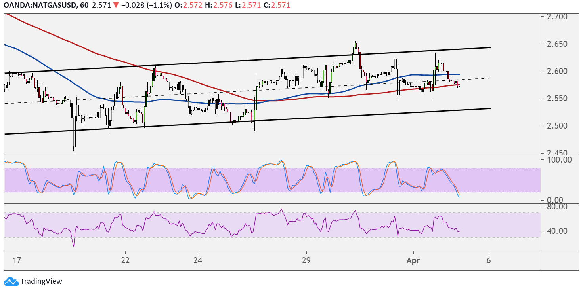Click the date label 29 on time axis
Screen dimensions: 583x292
306,260
